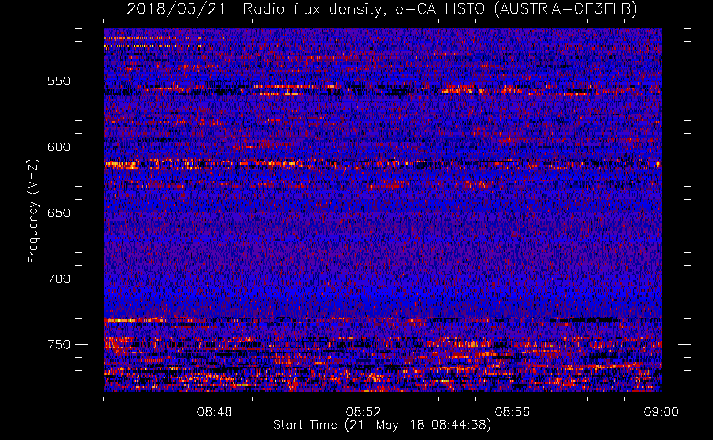Viewport: 713px width, 440px height.
Task: Click the 08:48 time tick label
Action: point(215,412)
